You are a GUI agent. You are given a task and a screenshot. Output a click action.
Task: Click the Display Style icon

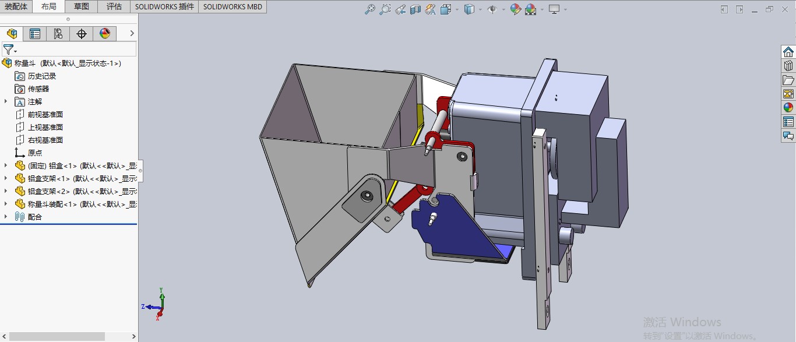469,9
